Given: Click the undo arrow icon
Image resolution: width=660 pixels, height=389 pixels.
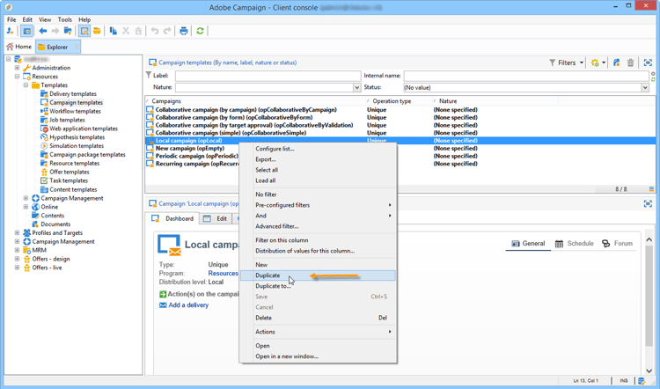Looking at the screenshot, I should [155, 31].
